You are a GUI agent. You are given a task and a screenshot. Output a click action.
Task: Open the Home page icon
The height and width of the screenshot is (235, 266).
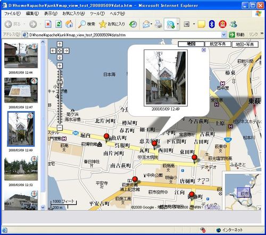pyautogui.click(x=69, y=24)
